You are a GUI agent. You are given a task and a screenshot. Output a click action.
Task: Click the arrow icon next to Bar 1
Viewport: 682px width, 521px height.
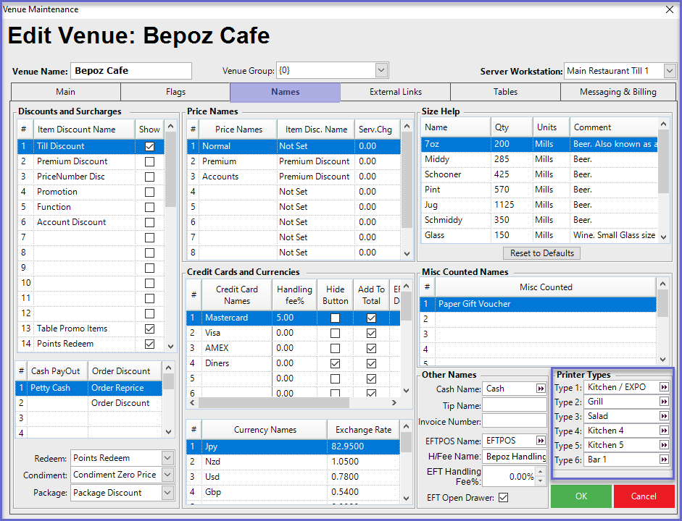tap(664, 459)
